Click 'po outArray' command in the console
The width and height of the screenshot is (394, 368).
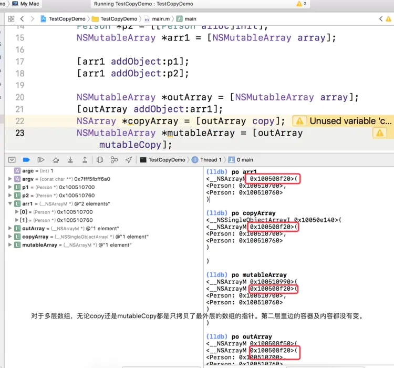coord(252,336)
